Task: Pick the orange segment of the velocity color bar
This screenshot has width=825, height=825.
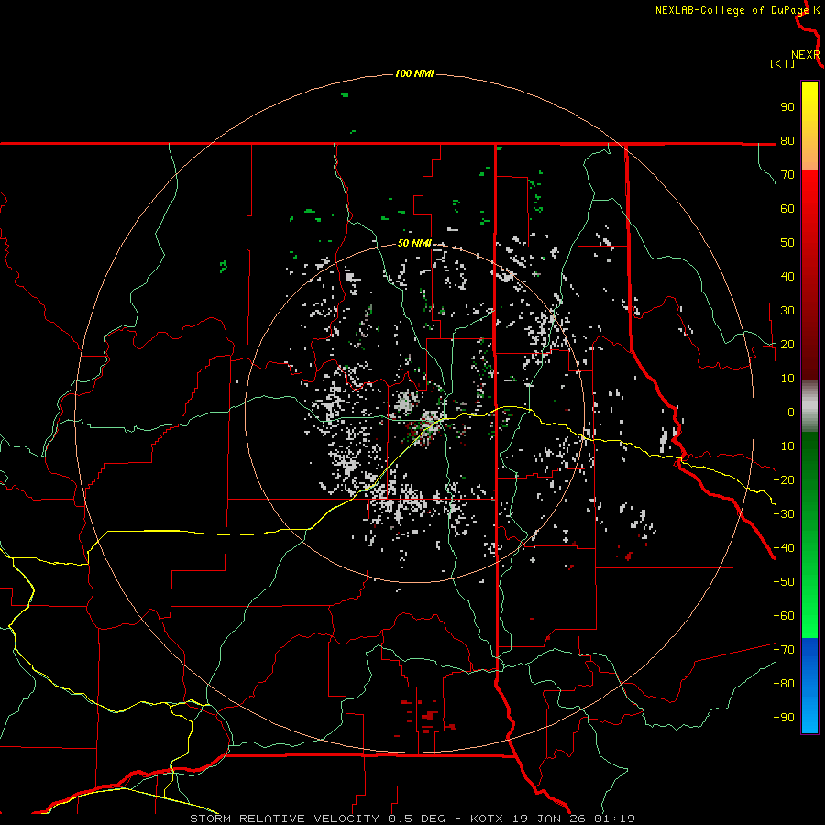Action: pyautogui.click(x=809, y=152)
